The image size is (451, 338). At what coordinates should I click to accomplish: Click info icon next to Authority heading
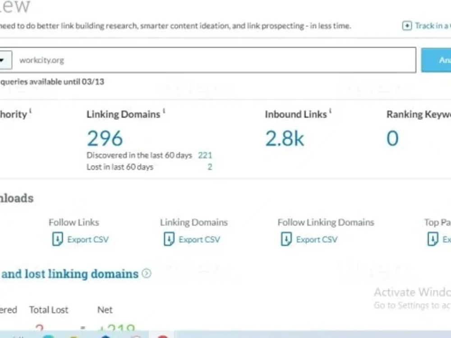31,111
